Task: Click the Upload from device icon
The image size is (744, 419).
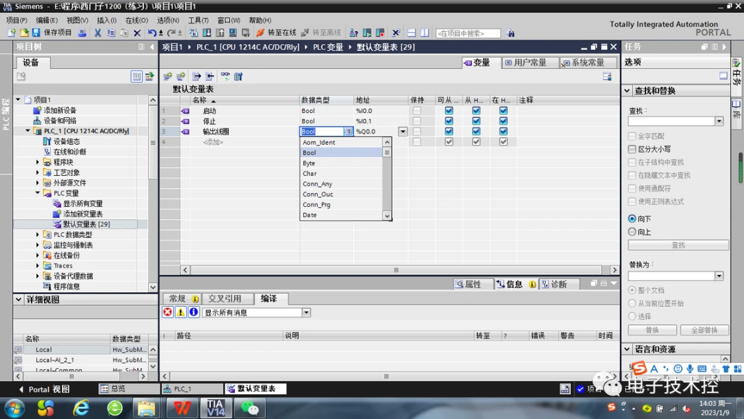Action: click(x=220, y=33)
